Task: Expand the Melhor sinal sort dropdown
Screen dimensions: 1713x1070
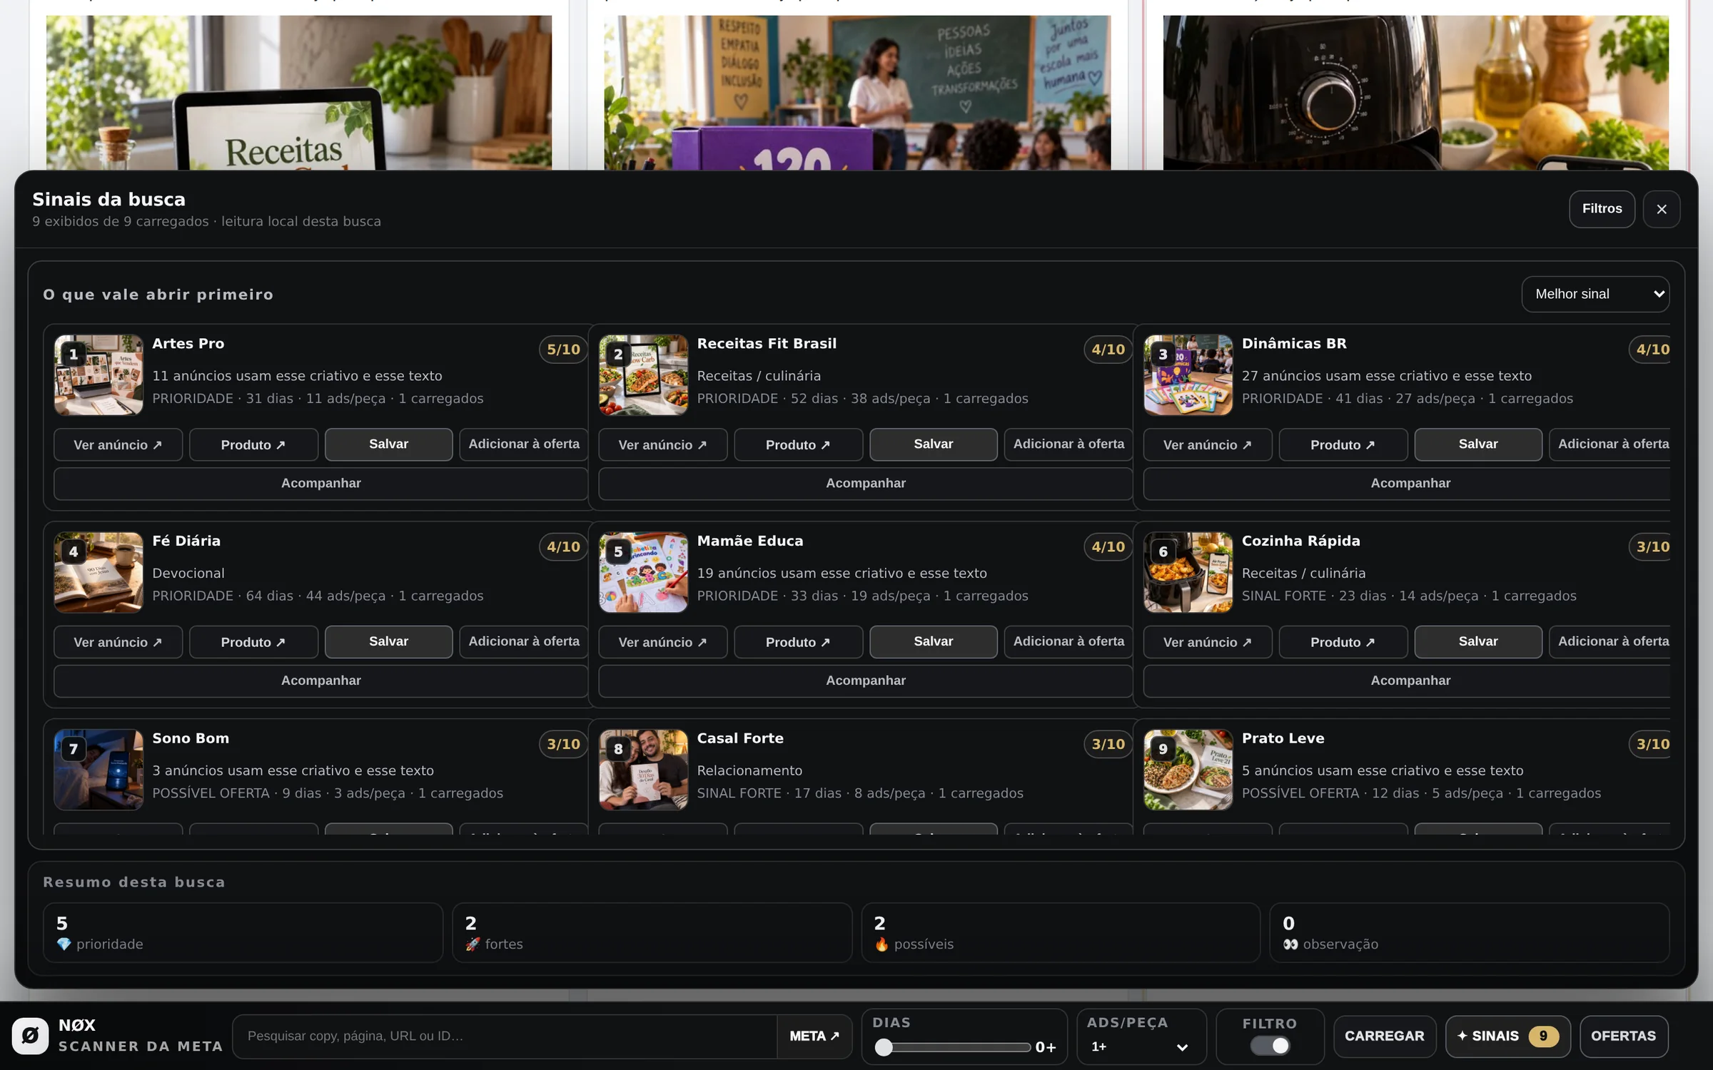Action: click(1595, 294)
